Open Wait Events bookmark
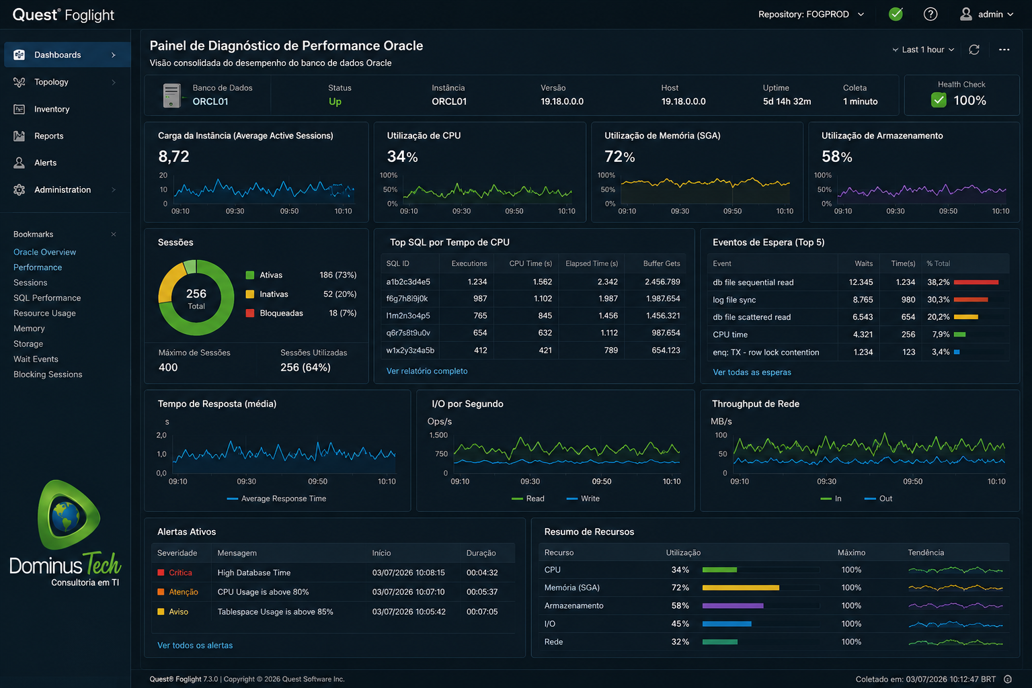The width and height of the screenshot is (1032, 688). (36, 359)
